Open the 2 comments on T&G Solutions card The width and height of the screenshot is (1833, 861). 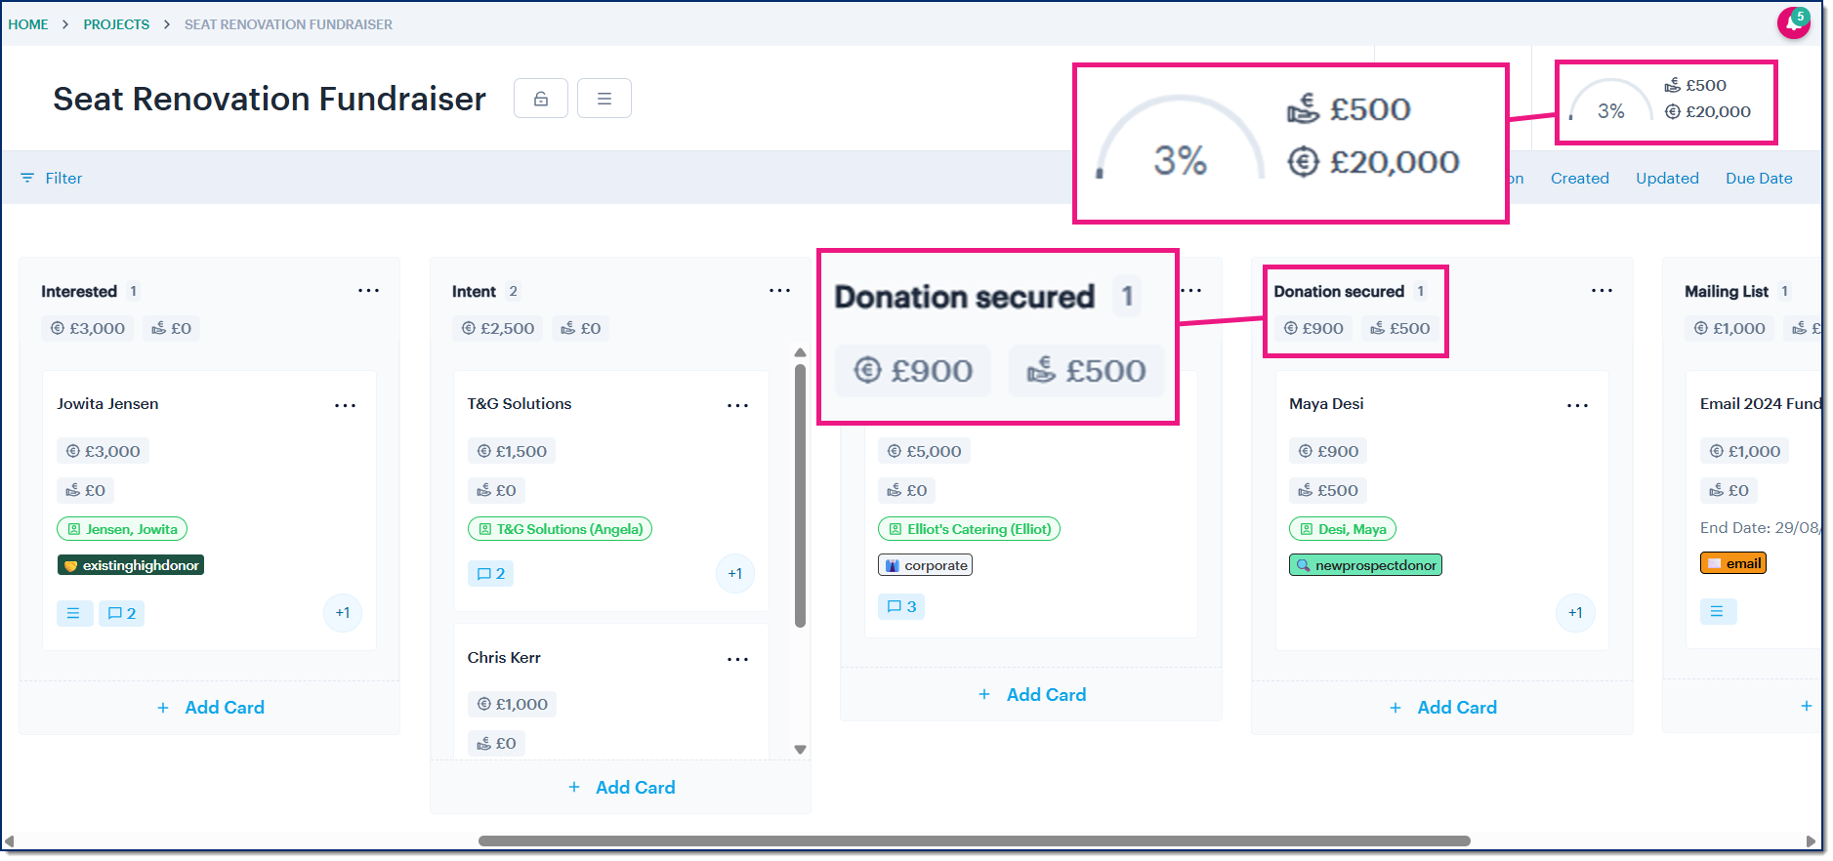[x=491, y=574]
